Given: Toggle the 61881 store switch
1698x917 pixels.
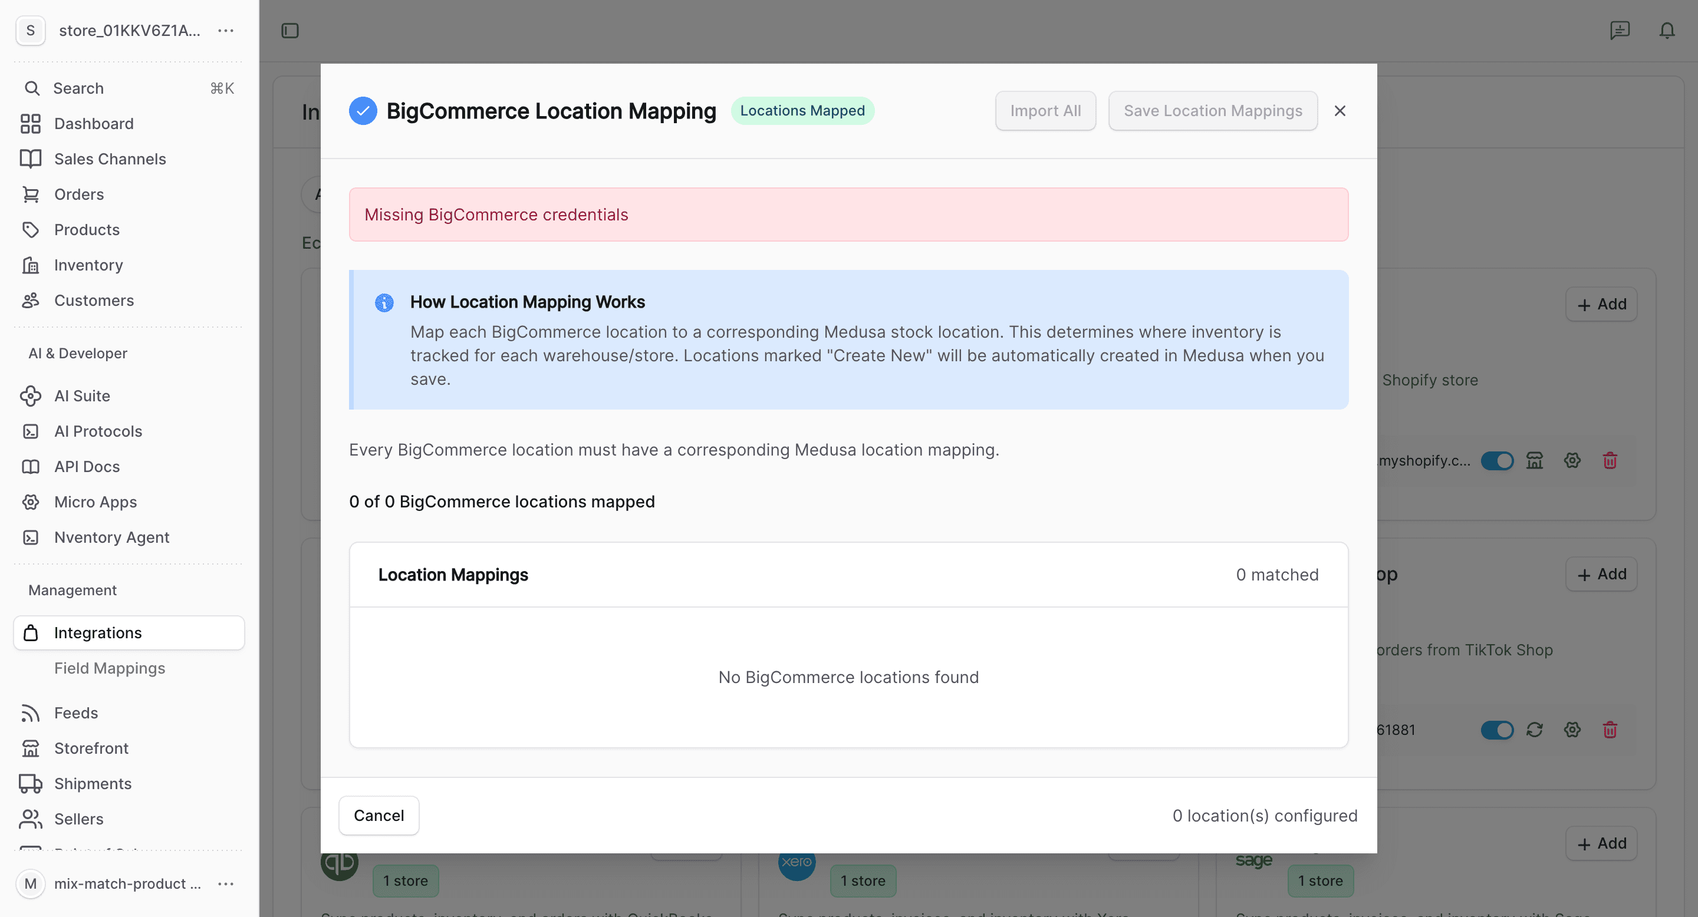Looking at the screenshot, I should tap(1497, 730).
